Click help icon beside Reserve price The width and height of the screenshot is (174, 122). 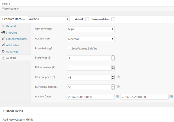point(118,77)
